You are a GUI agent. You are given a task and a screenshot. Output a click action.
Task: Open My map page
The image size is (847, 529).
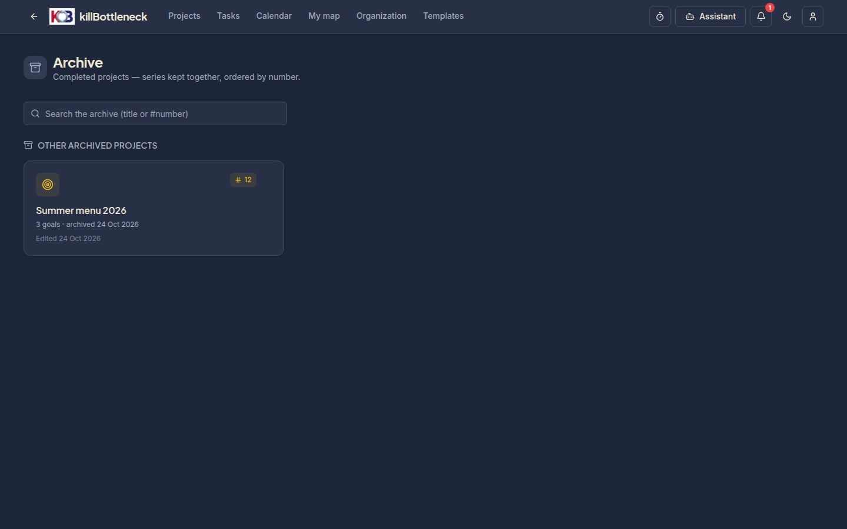[324, 16]
